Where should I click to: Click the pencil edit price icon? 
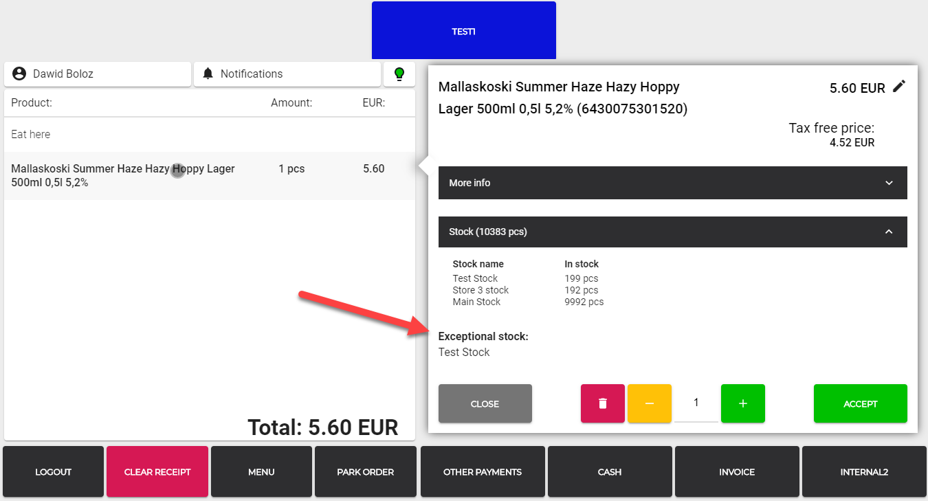898,87
